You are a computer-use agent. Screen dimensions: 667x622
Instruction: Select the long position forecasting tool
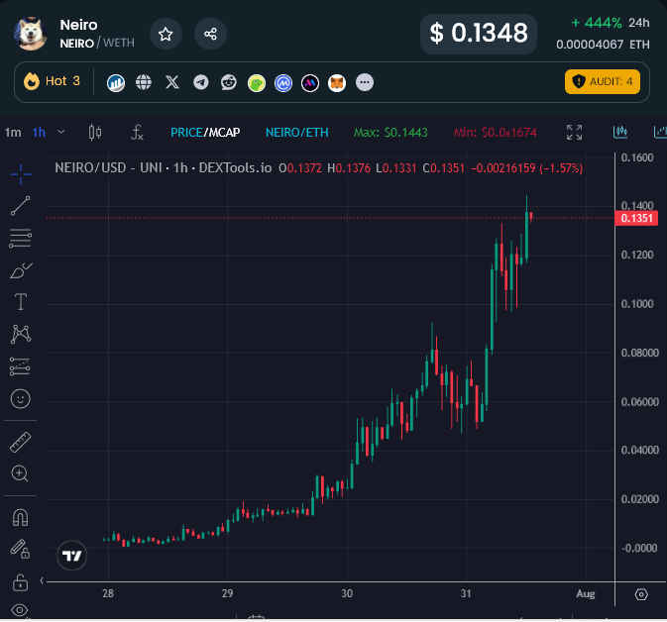coord(21,366)
